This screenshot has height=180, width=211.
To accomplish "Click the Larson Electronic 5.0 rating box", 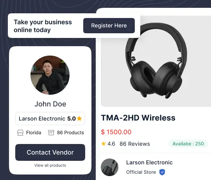I will pyautogui.click(x=50, y=119).
